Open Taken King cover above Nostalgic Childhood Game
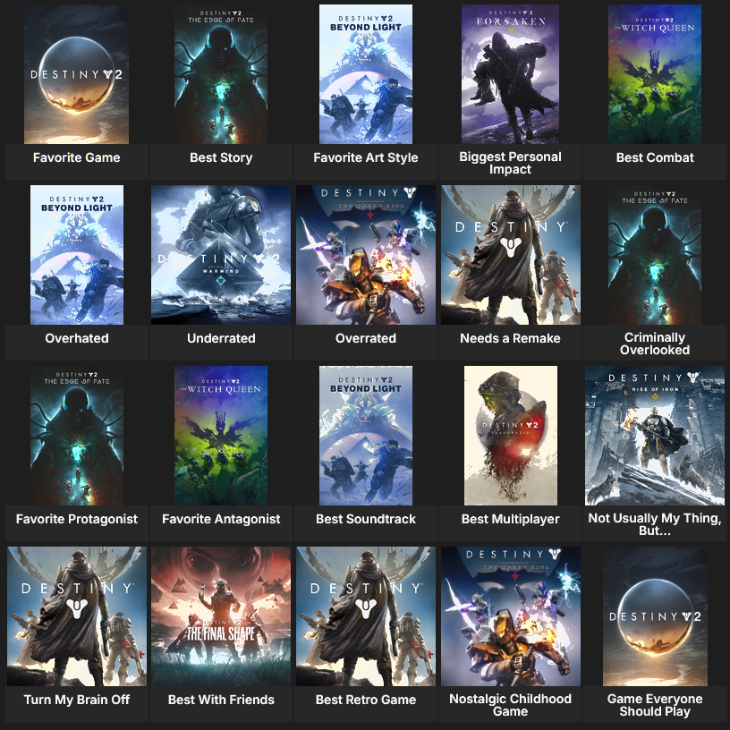Viewport: 730px width, 730px height. (x=511, y=615)
